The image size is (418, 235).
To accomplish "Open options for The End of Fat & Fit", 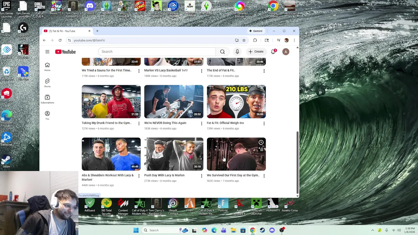I will [x=264, y=70].
